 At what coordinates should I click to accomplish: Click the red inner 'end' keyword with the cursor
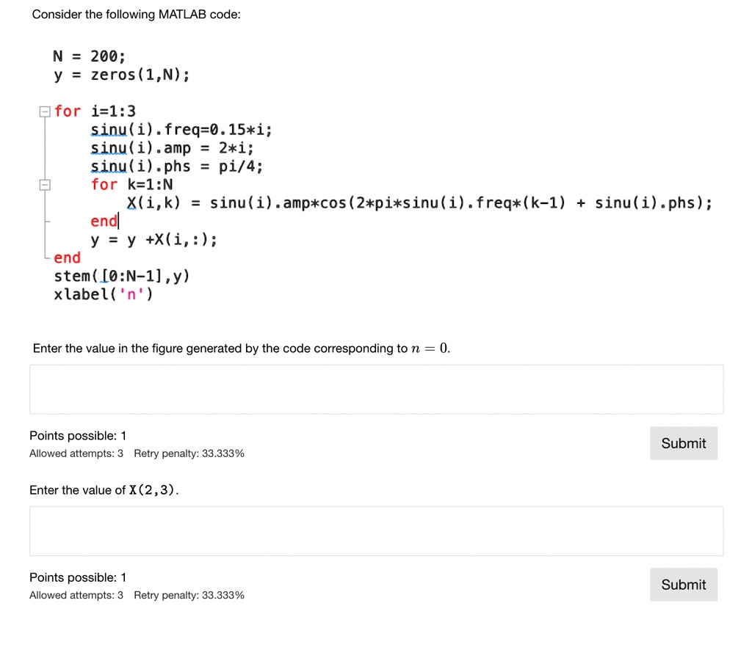click(x=104, y=222)
